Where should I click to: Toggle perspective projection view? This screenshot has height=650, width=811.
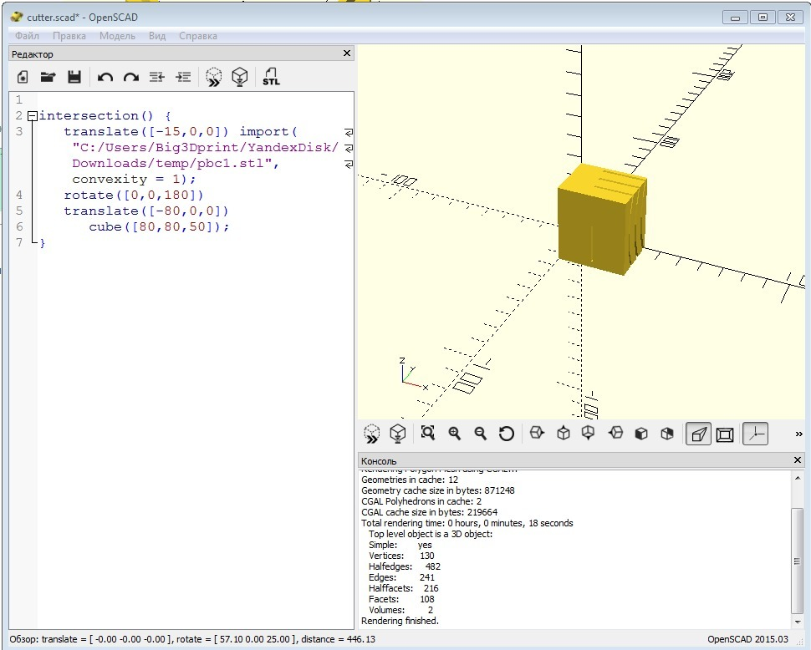click(x=698, y=434)
